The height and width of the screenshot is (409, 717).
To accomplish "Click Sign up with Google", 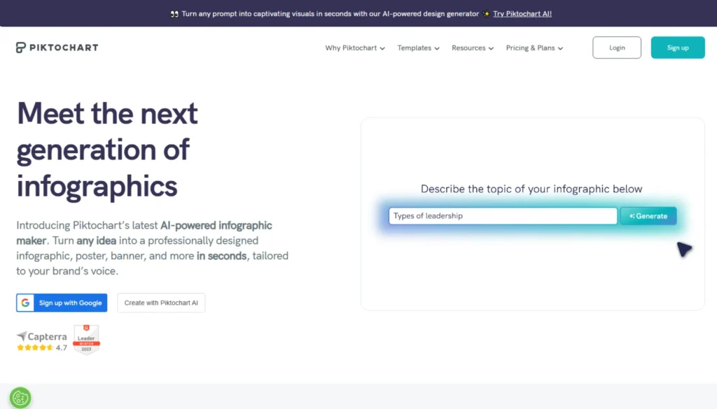I will (x=62, y=303).
